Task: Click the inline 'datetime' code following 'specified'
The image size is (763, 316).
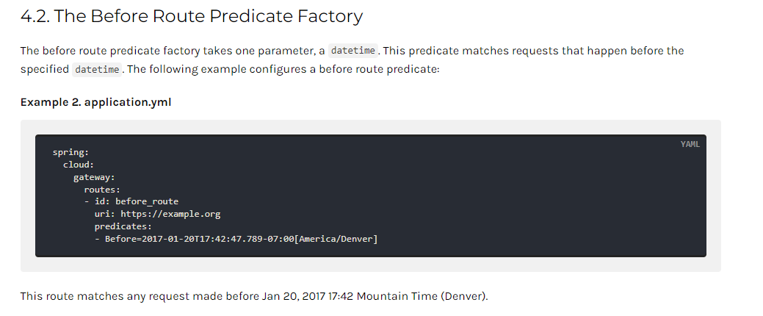Action: (x=97, y=70)
